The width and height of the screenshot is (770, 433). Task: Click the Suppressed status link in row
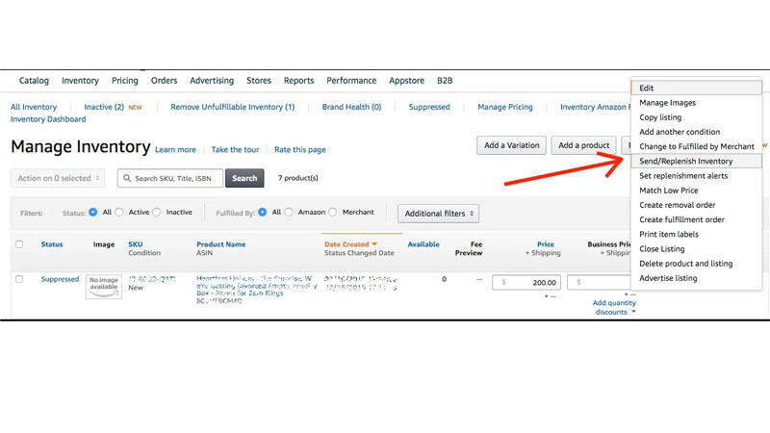[x=60, y=279]
